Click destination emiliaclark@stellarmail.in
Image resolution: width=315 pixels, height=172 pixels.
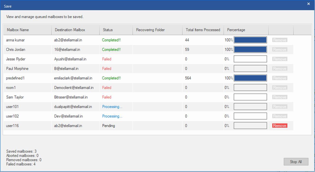point(73,78)
